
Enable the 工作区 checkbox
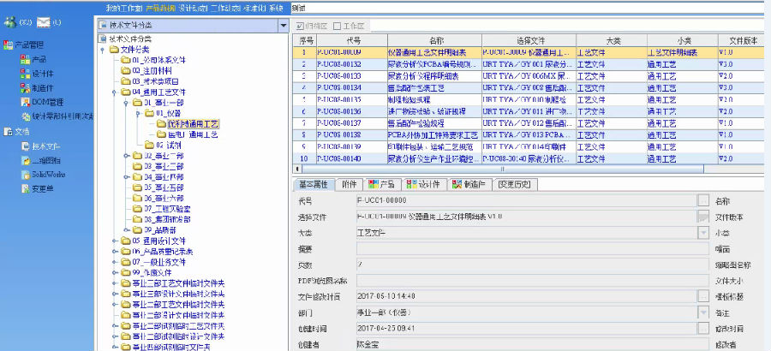[338, 26]
